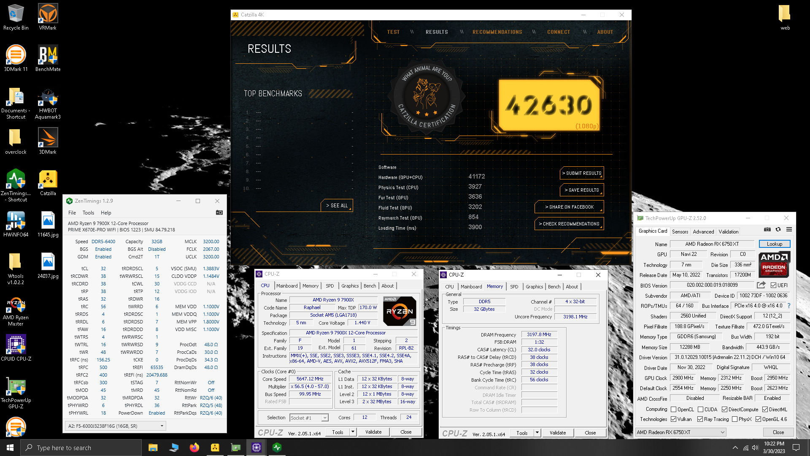Open 11645.jpg image file
The height and width of the screenshot is (456, 810).
click(x=48, y=224)
